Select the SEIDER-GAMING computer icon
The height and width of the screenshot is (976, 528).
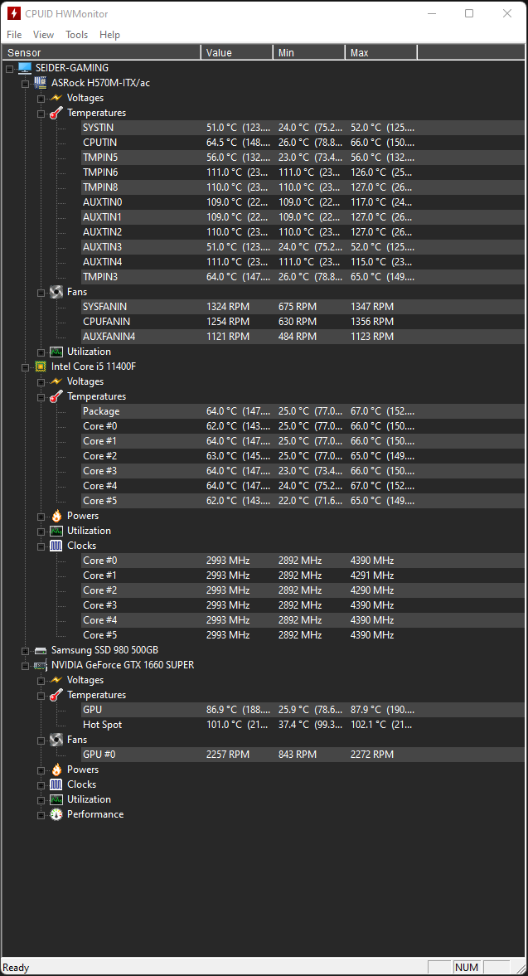pos(25,68)
